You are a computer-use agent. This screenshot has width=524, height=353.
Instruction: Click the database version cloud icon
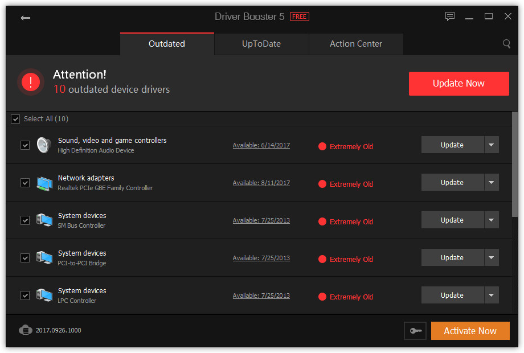click(26, 330)
